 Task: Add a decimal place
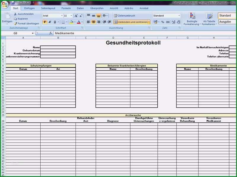pos(174,22)
